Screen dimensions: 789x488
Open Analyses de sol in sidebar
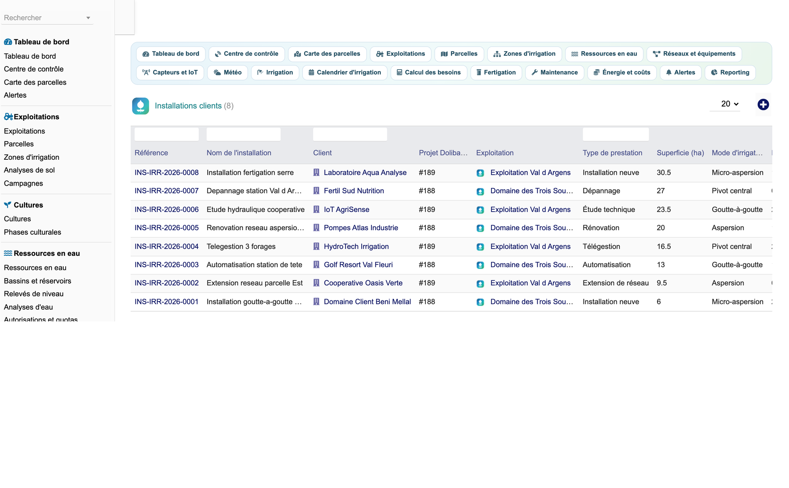29,170
